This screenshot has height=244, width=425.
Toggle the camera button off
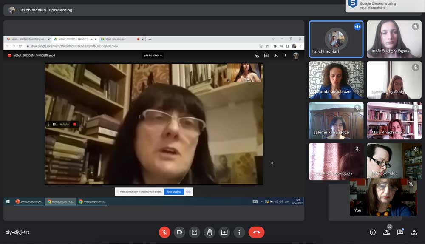[x=179, y=232]
